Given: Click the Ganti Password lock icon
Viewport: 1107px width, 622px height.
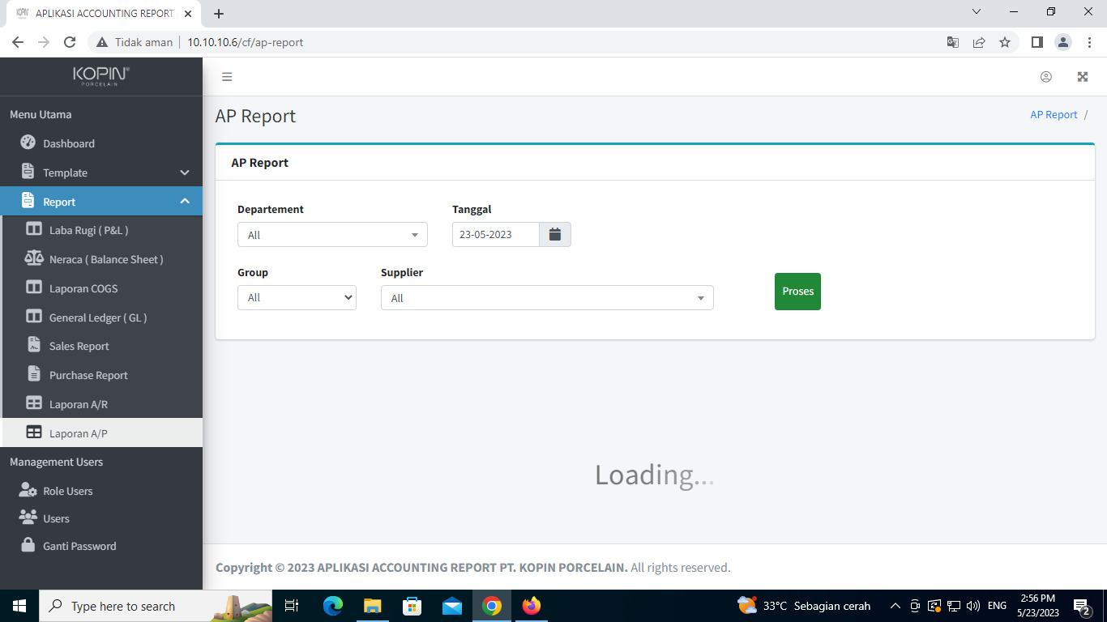Looking at the screenshot, I should pos(28,544).
